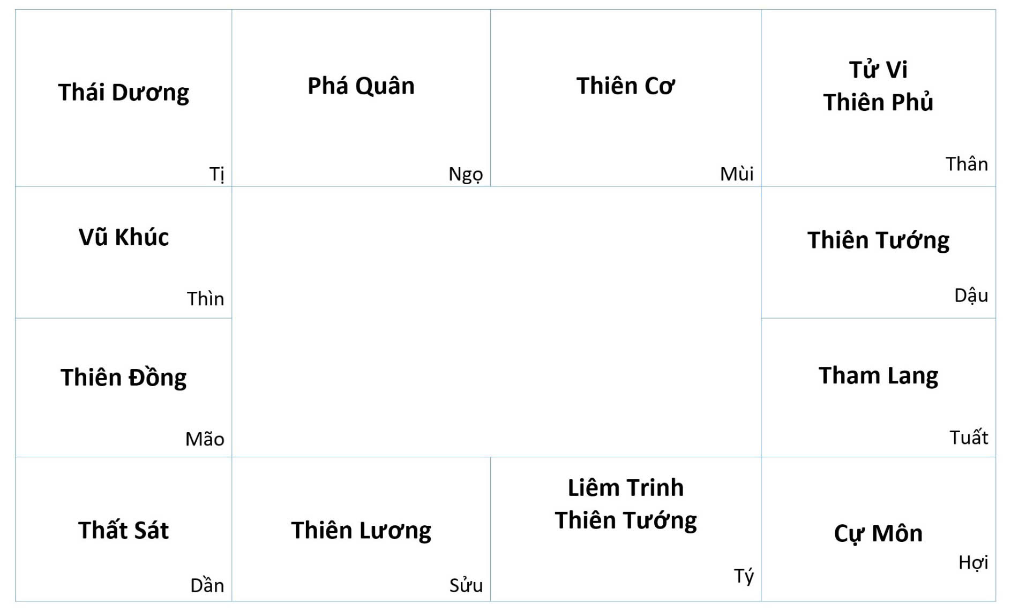The image size is (1011, 611).
Task: Select the Ngọ branch label
Action: click(466, 174)
